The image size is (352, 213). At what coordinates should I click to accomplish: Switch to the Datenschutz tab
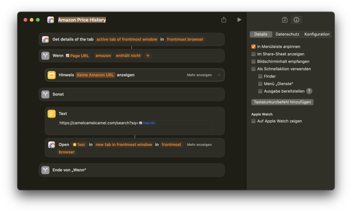[x=287, y=34]
